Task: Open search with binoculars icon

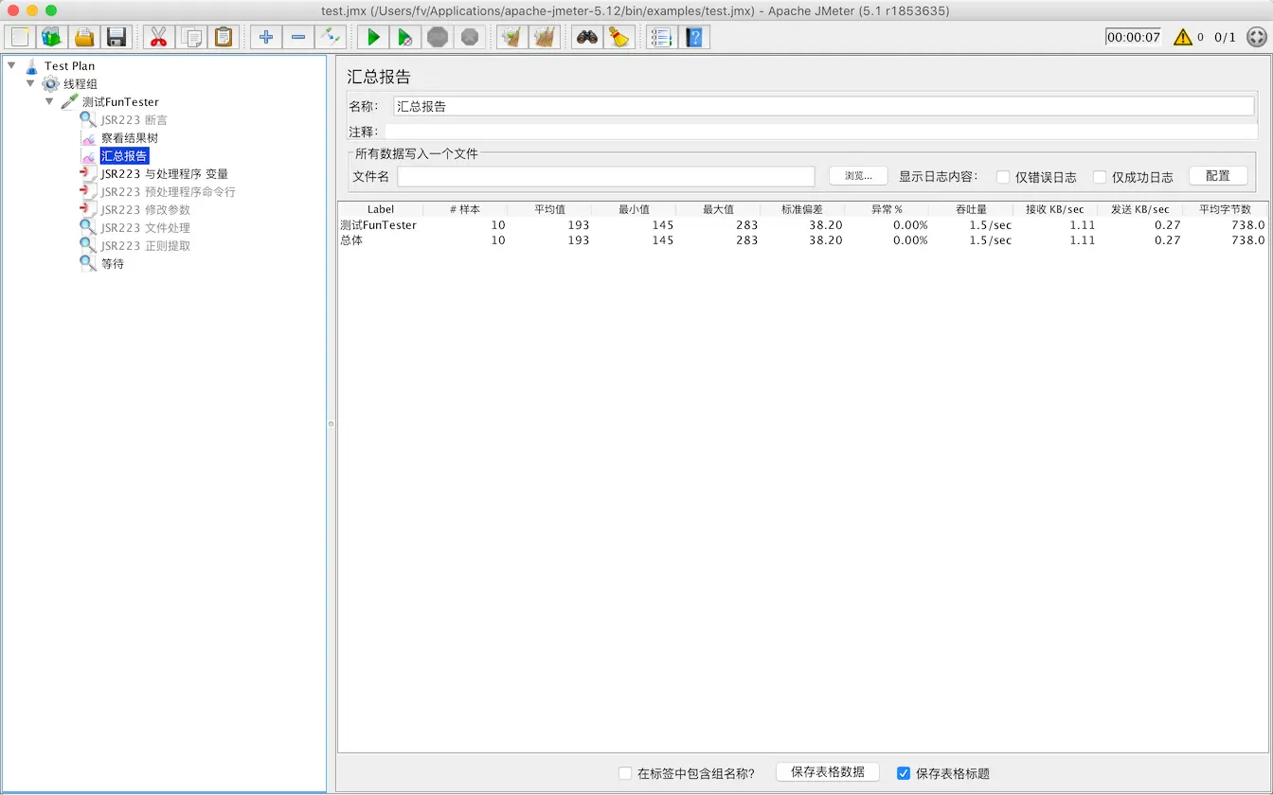Action: 586,37
